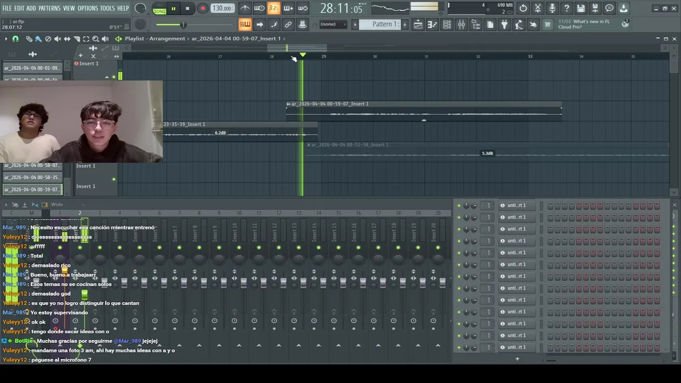Open the mixer Wide layout dropdown
Screen dimensions: 681x383
pos(57,205)
